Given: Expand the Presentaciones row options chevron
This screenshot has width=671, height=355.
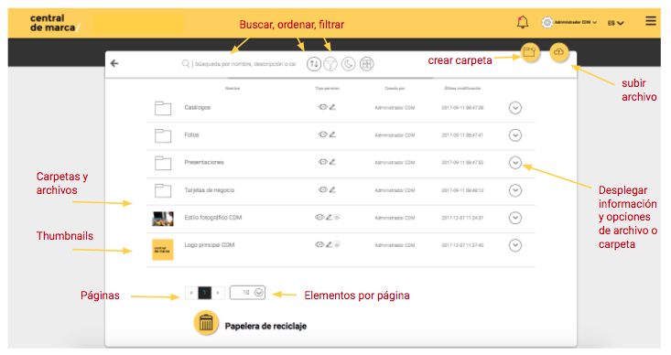Looking at the screenshot, I should 515,163.
